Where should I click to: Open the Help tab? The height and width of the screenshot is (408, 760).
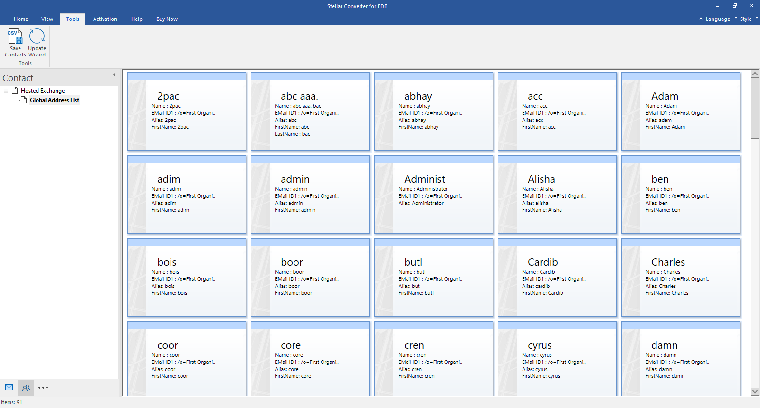[137, 19]
